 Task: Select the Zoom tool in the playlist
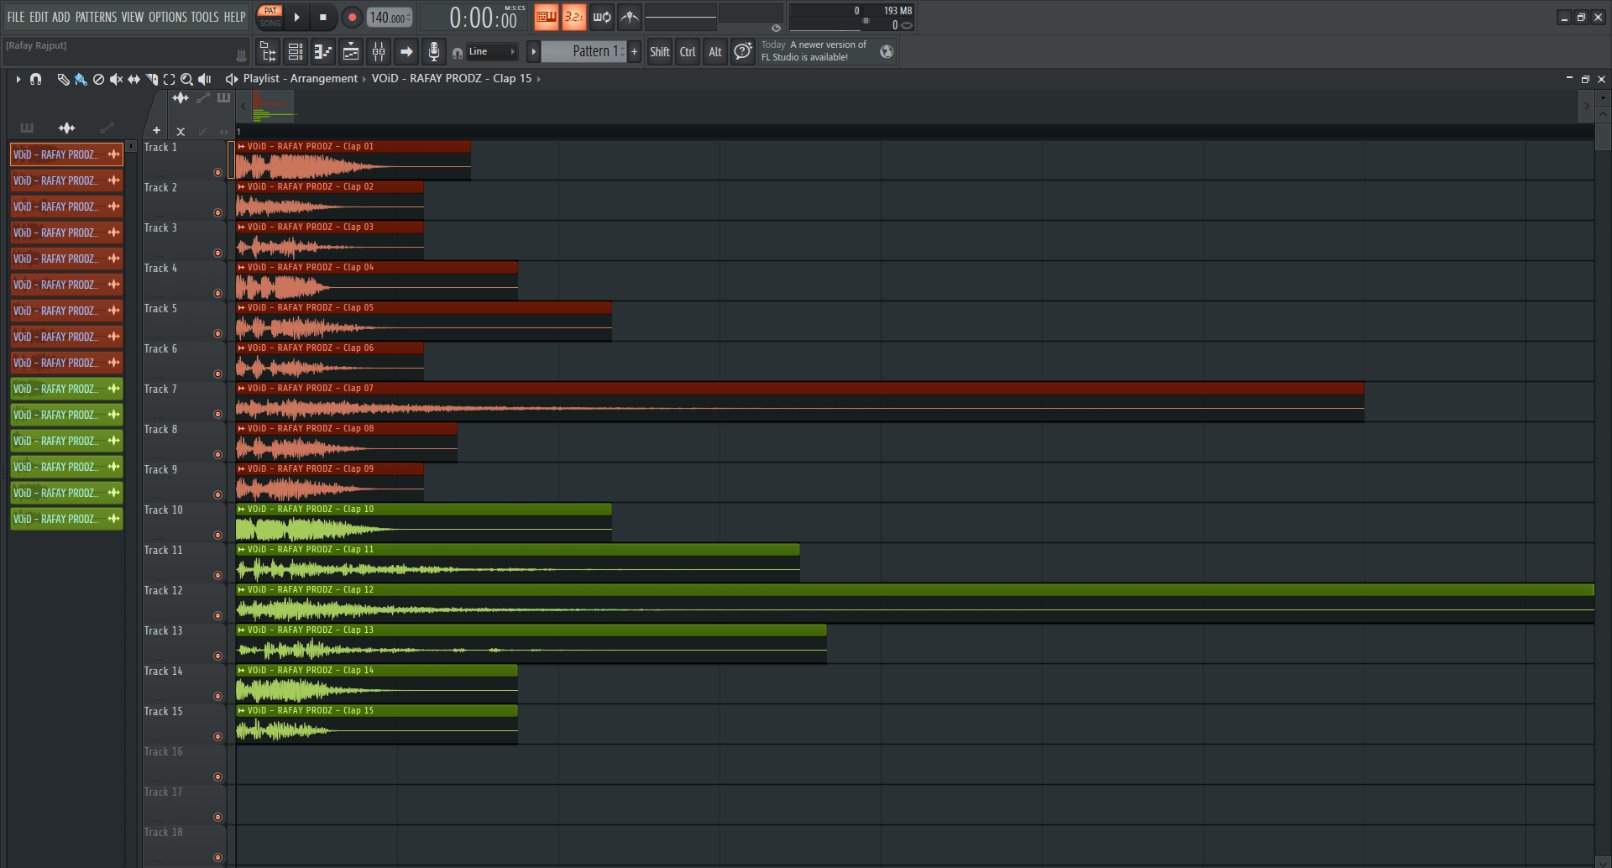coord(186,78)
